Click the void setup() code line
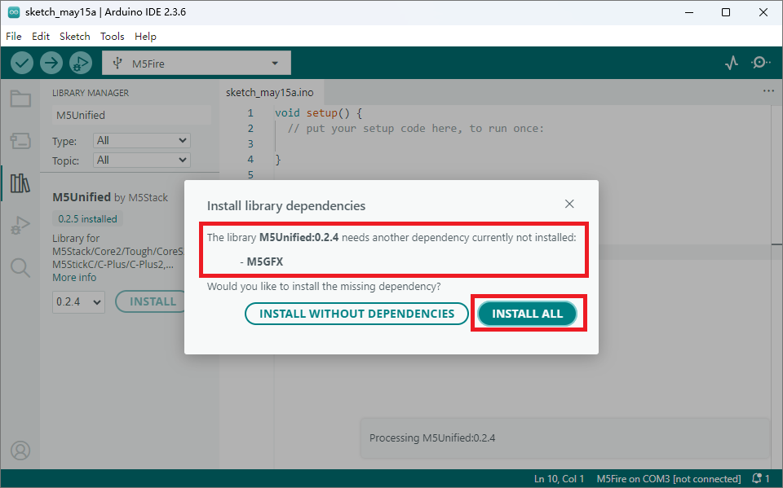The height and width of the screenshot is (488, 783). tap(319, 112)
